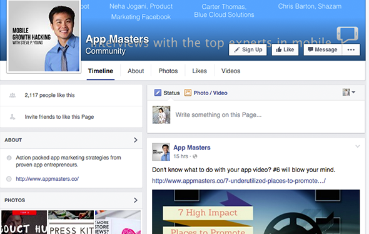Switch to the Likes tab
The image size is (369, 234).
point(200,71)
